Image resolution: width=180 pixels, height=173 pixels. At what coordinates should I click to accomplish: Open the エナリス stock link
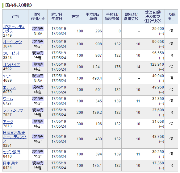pyautogui.click(x=9, y=88)
